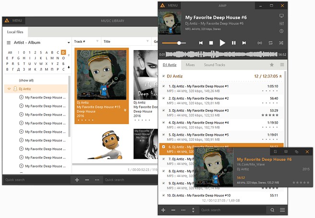Pause playback in AIMP player
Viewport: 315px width, 218px height.
234,43
